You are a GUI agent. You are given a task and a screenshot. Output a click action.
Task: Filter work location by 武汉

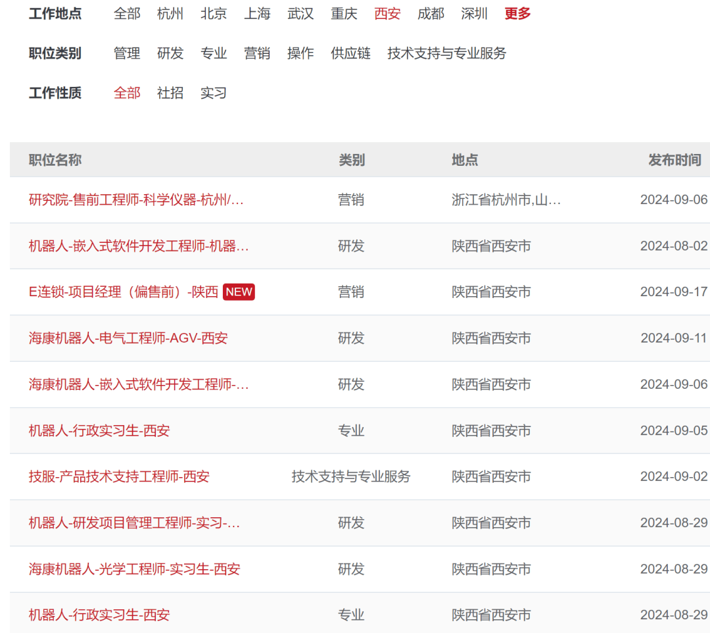click(x=300, y=14)
